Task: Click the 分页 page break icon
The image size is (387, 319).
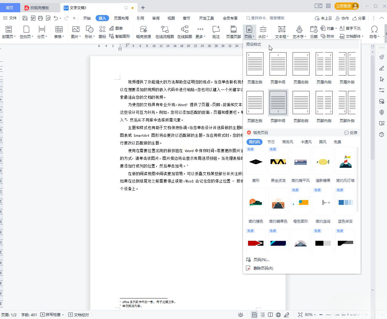Action: tap(42, 29)
